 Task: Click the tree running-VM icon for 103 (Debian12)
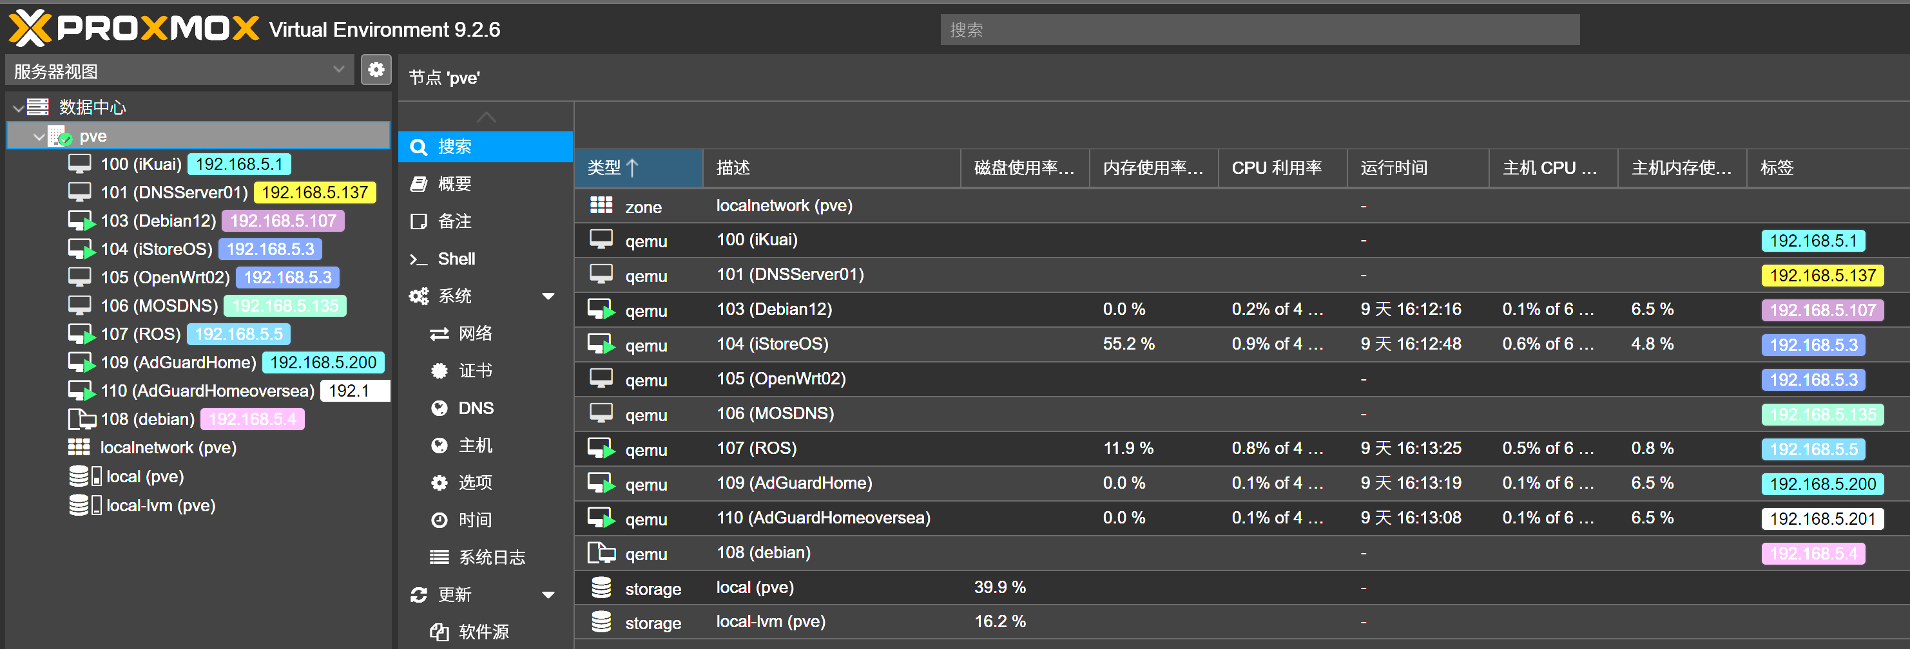point(82,221)
